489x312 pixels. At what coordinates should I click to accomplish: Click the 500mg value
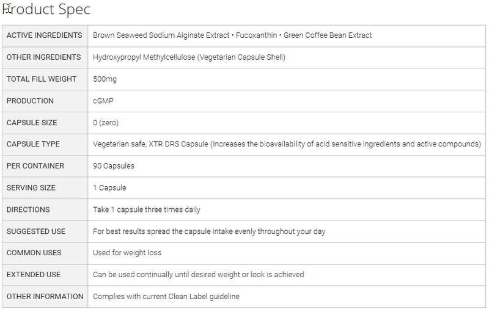point(103,79)
